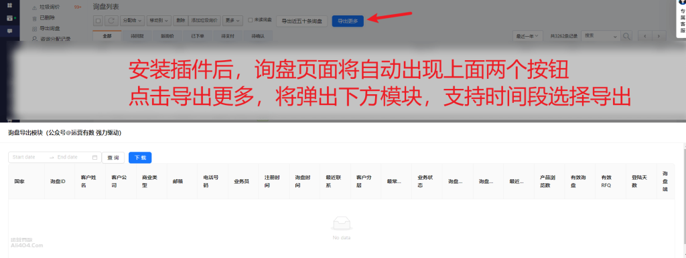The image size is (686, 258).
Task: Switch to the 待确认 tab
Action: click(x=258, y=36)
